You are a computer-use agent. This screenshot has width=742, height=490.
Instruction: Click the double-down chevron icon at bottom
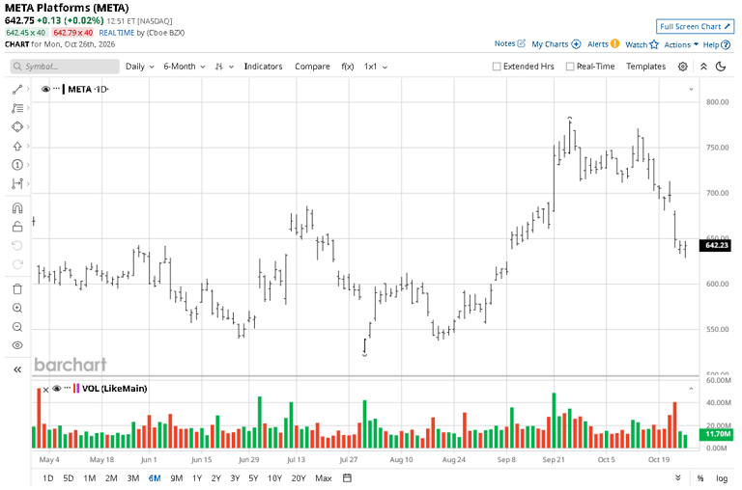678,478
